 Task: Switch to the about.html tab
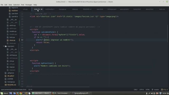[149, 9]
